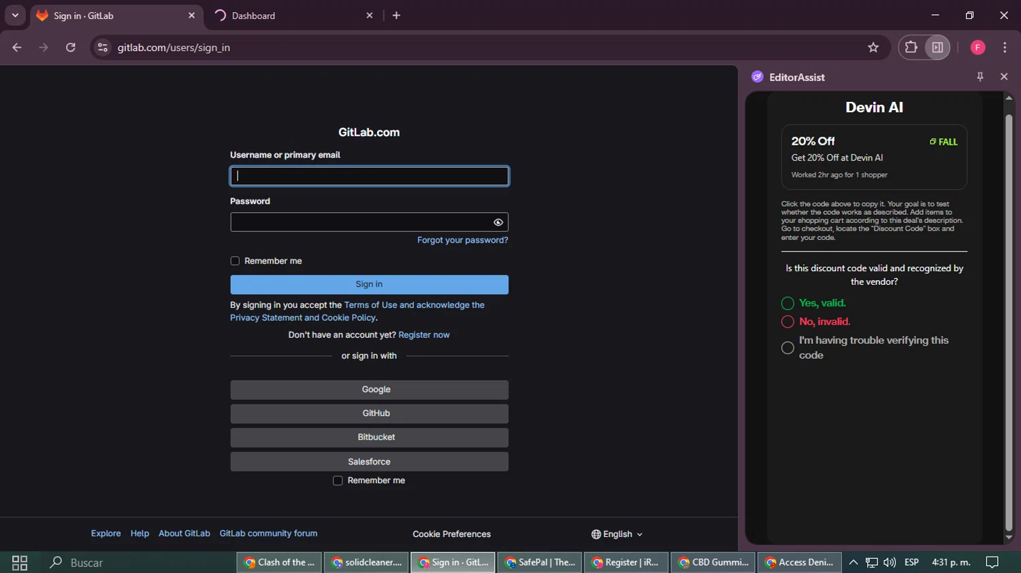The height and width of the screenshot is (573, 1021).
Task: Copy the FALL discount code
Action: coord(943,142)
